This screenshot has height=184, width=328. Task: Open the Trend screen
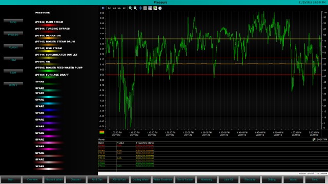coord(315,179)
